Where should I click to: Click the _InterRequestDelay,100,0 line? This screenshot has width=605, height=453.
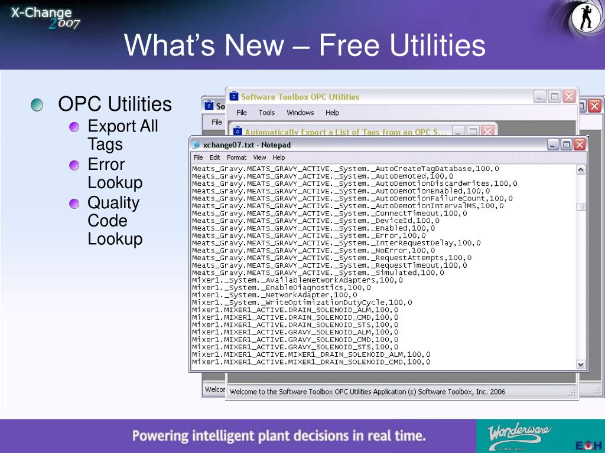pyautogui.click(x=336, y=242)
